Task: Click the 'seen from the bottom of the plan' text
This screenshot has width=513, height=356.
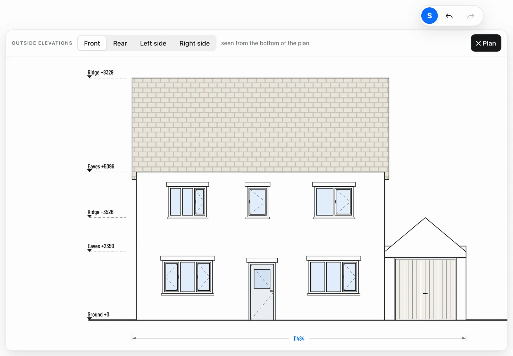Action: [265, 43]
